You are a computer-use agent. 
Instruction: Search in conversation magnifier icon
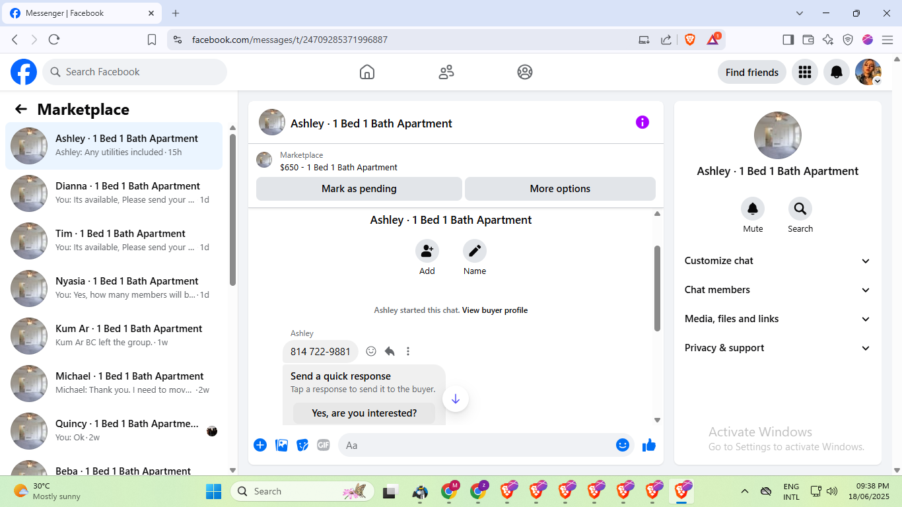(x=800, y=209)
